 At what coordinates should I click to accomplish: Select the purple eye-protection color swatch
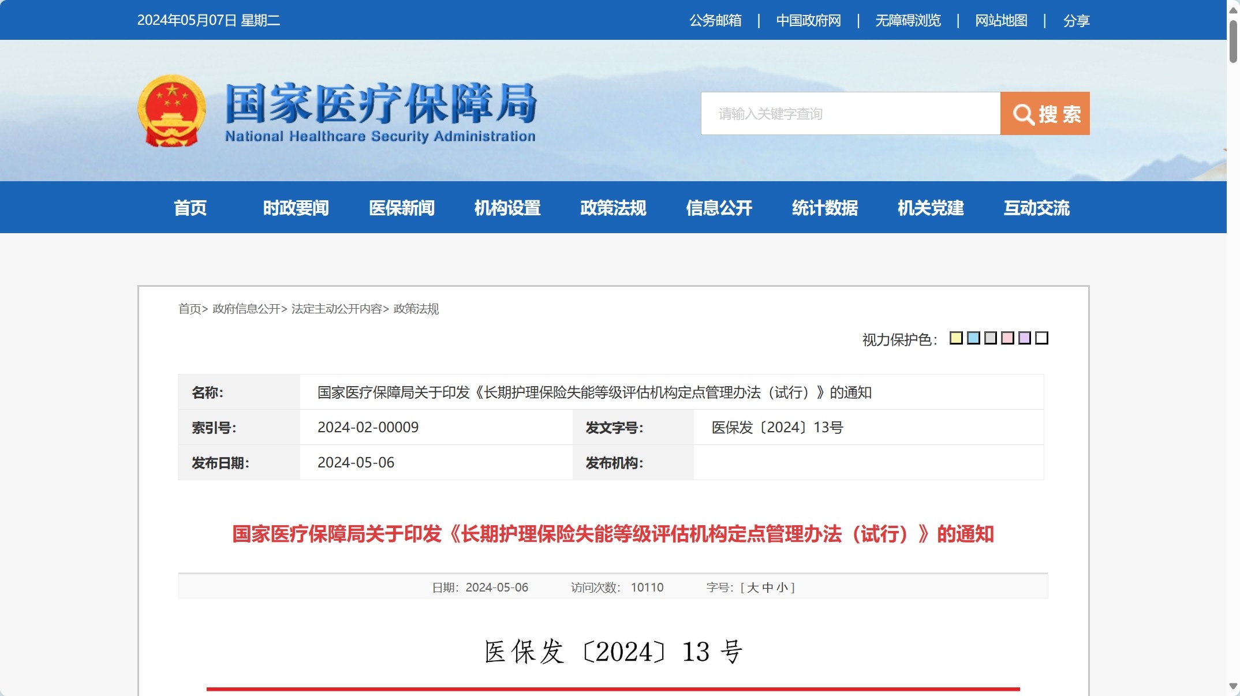[1025, 338]
